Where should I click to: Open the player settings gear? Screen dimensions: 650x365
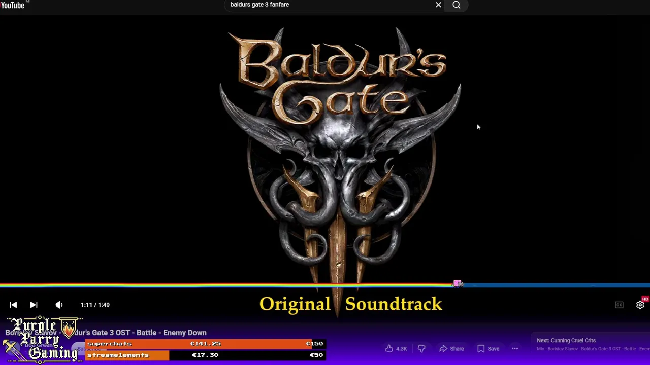pyautogui.click(x=640, y=305)
